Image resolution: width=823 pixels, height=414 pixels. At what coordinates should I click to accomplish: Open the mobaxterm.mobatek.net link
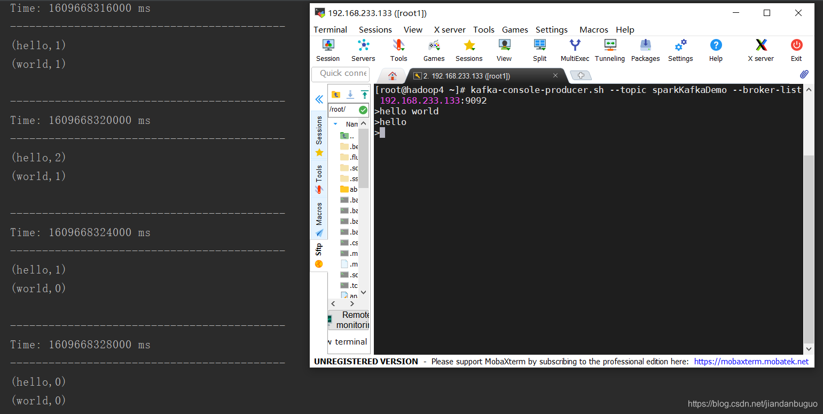(x=751, y=362)
